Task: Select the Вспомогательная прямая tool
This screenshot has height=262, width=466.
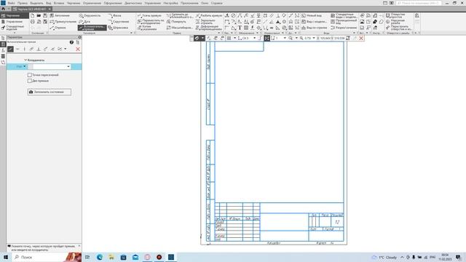Action: tap(92, 28)
